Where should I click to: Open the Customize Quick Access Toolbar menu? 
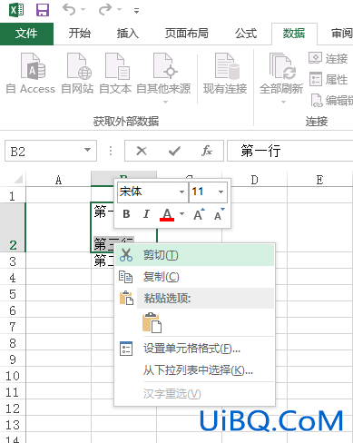pyautogui.click(x=137, y=11)
